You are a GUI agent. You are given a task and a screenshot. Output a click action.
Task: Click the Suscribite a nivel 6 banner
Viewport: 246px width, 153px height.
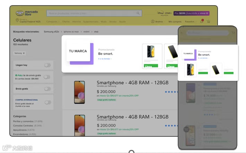[x=191, y=13]
